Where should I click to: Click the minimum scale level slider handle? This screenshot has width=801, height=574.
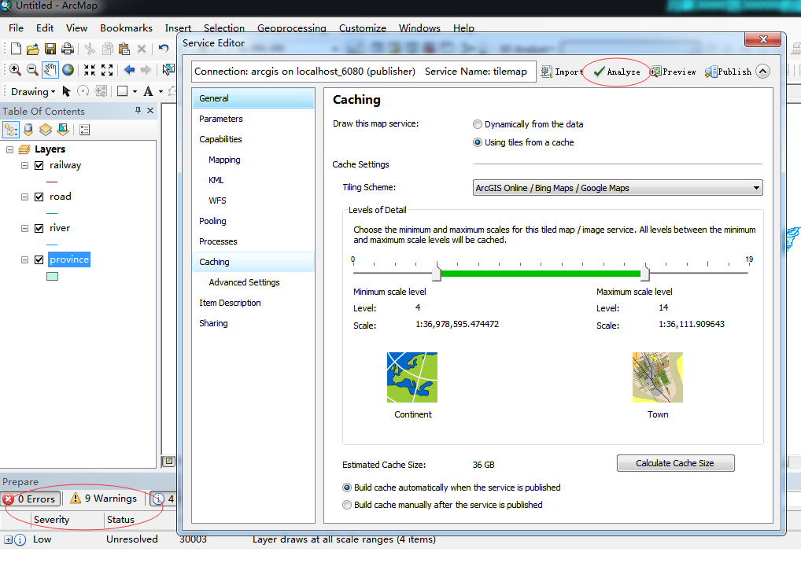click(x=436, y=272)
